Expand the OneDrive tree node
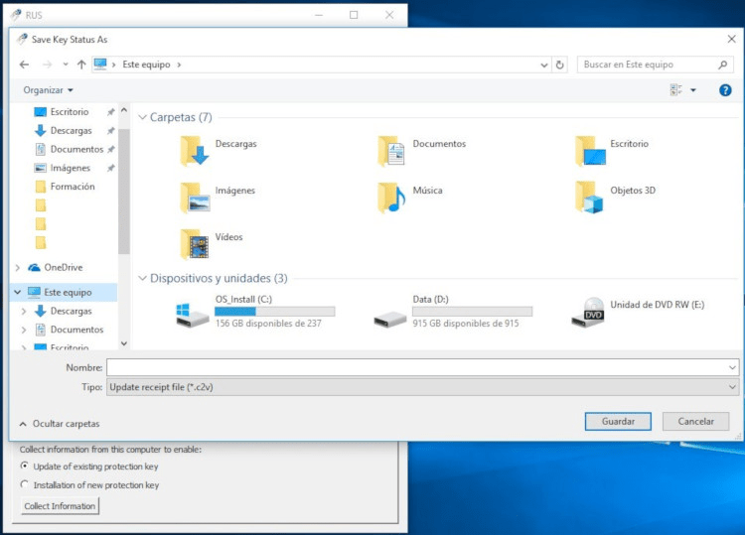 (x=18, y=267)
